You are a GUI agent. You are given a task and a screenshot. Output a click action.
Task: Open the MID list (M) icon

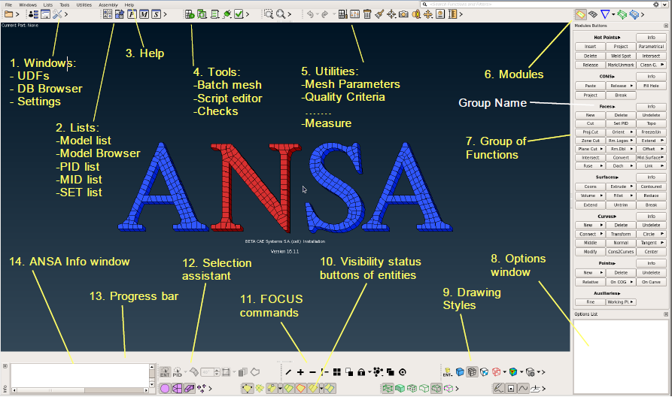coord(144,14)
